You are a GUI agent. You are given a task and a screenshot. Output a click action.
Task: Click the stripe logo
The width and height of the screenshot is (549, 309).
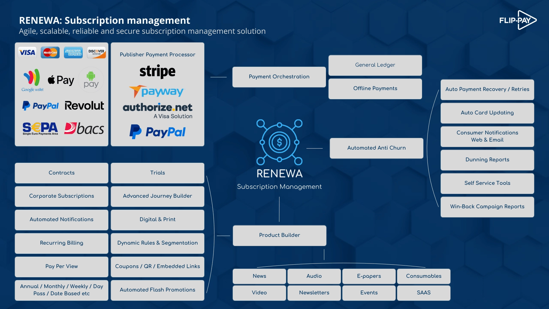[x=157, y=71]
